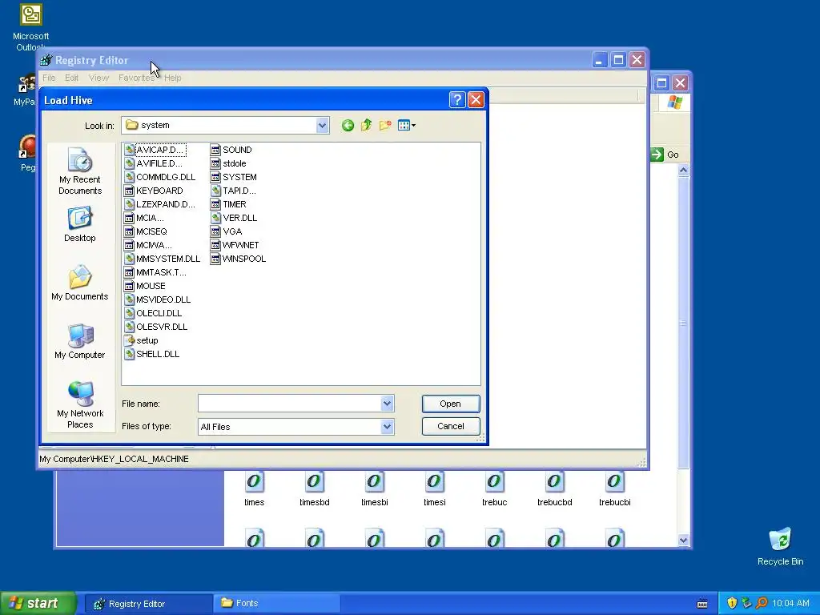This screenshot has height=615, width=820.
Task: Click the Load Hive help button
Action: coord(457,100)
